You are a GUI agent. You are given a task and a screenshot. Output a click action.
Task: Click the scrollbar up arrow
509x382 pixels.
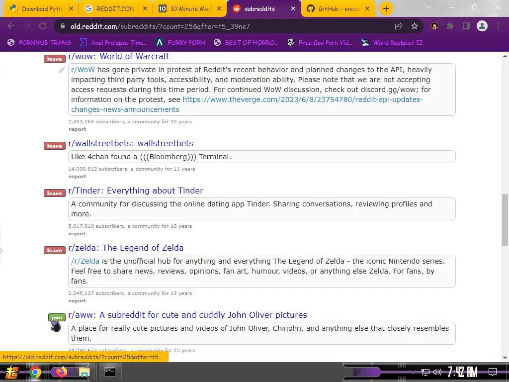point(505,56)
